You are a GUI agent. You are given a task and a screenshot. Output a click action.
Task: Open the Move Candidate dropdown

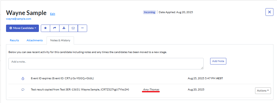[22, 28]
